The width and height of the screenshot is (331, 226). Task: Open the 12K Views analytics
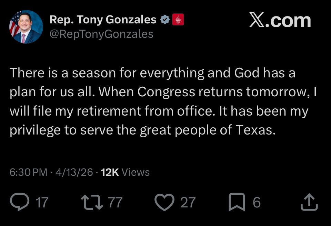tap(125, 172)
